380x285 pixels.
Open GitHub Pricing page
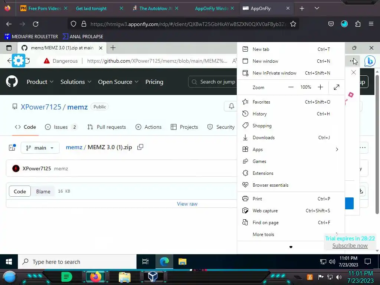(x=154, y=82)
